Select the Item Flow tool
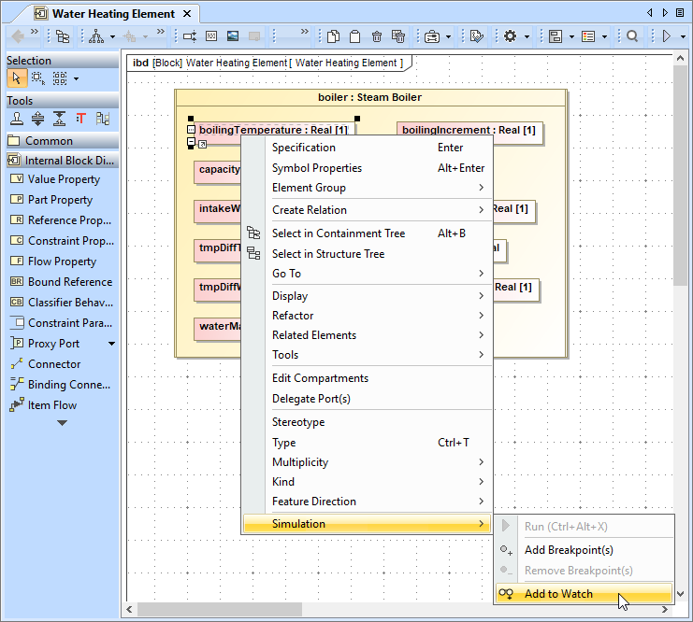This screenshot has width=693, height=622. pos(51,405)
